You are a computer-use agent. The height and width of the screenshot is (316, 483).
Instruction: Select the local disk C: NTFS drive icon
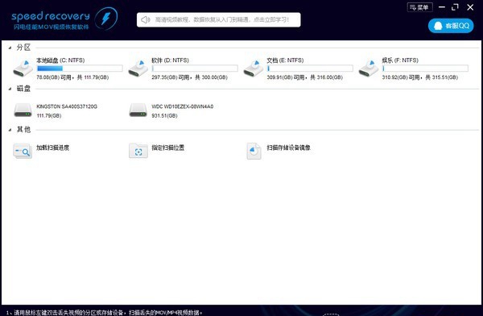point(23,69)
